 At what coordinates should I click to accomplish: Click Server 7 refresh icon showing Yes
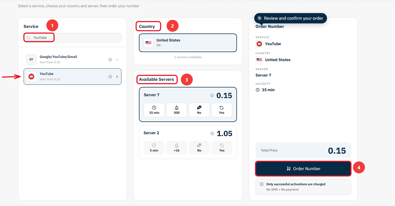tap(222, 108)
